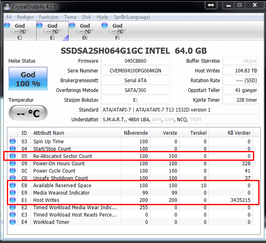
Task: Select the Spin Up Time attribute name
Action: [48, 142]
